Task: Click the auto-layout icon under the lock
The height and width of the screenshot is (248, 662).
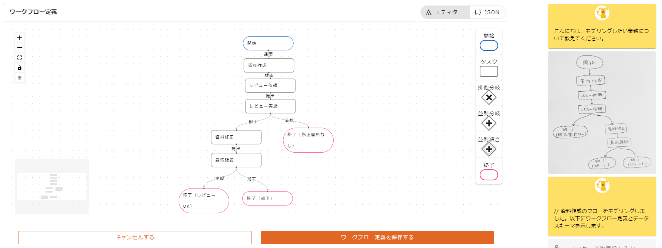Action: (20, 78)
